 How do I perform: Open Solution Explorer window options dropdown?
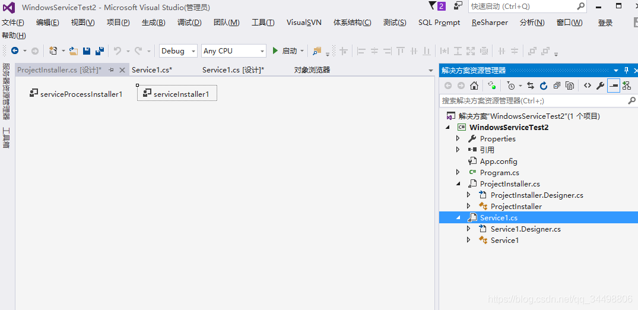click(616, 71)
